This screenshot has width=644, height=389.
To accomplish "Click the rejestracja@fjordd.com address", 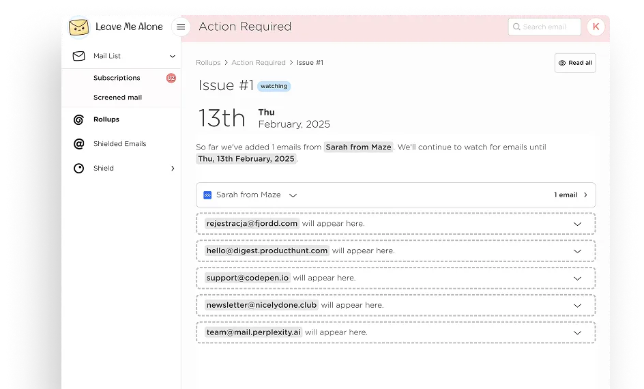I will click(x=252, y=223).
